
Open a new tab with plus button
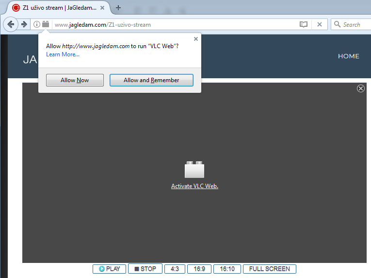pyautogui.click(x=118, y=8)
